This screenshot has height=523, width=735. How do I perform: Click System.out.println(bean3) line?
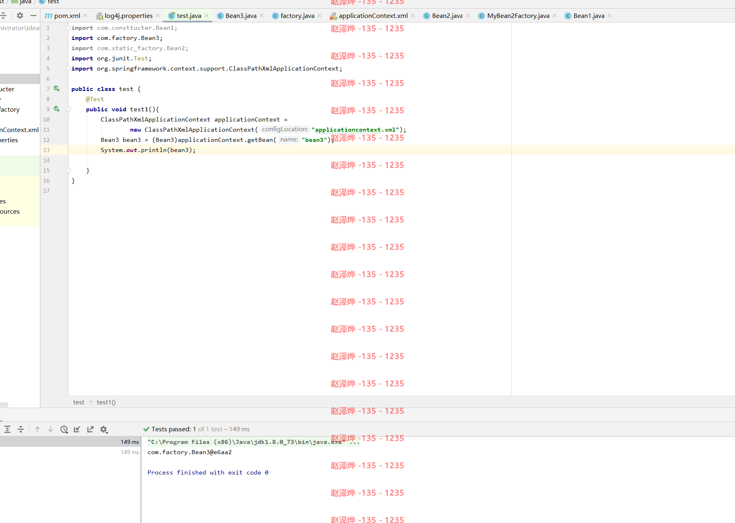tap(148, 150)
